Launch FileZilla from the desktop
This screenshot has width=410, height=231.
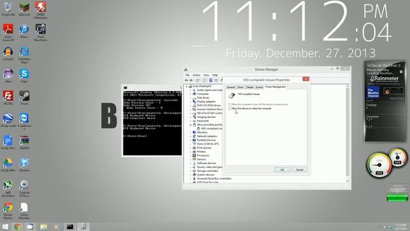[8, 97]
